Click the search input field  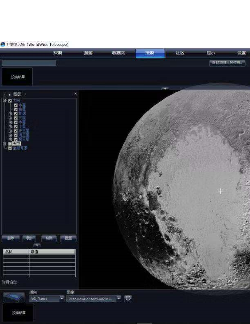click(x=29, y=63)
